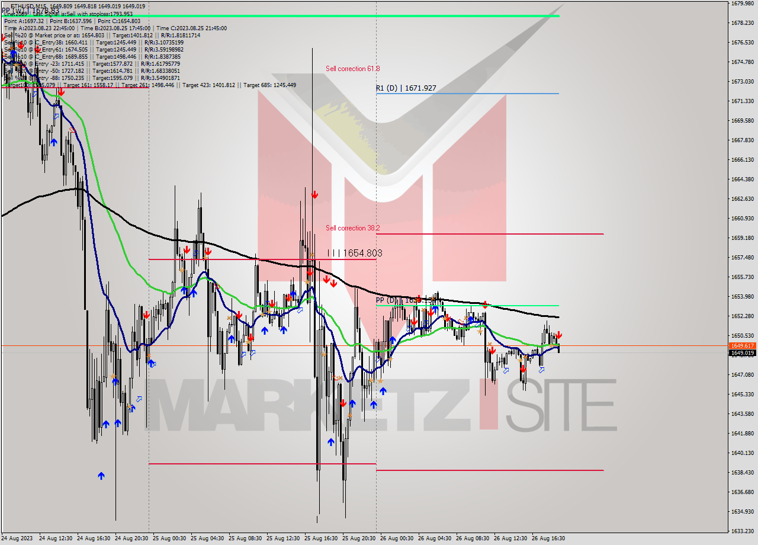Select the green weekly pivot line at the top

pos(281,16)
